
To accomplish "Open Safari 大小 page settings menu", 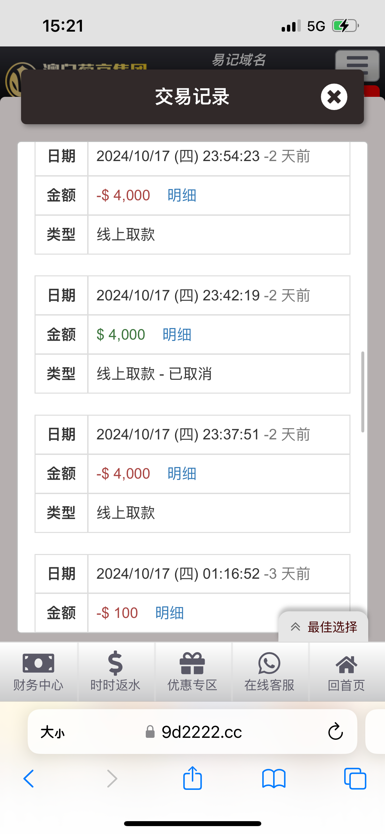I will click(x=53, y=732).
